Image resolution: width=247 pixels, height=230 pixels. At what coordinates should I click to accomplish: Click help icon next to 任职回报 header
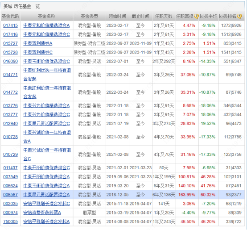(x=196, y=16)
